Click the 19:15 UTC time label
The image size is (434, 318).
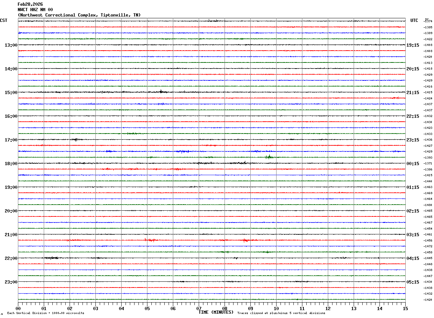[x=412, y=45]
